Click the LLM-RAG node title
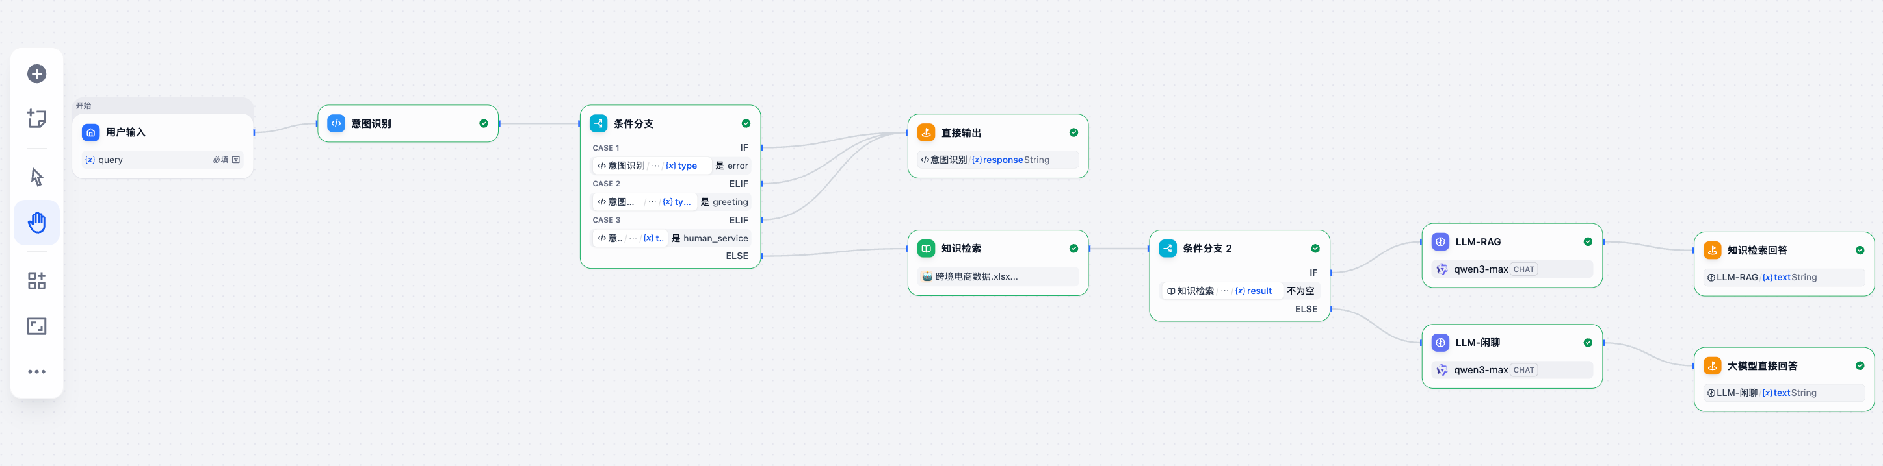This screenshot has width=1883, height=466. click(x=1478, y=241)
